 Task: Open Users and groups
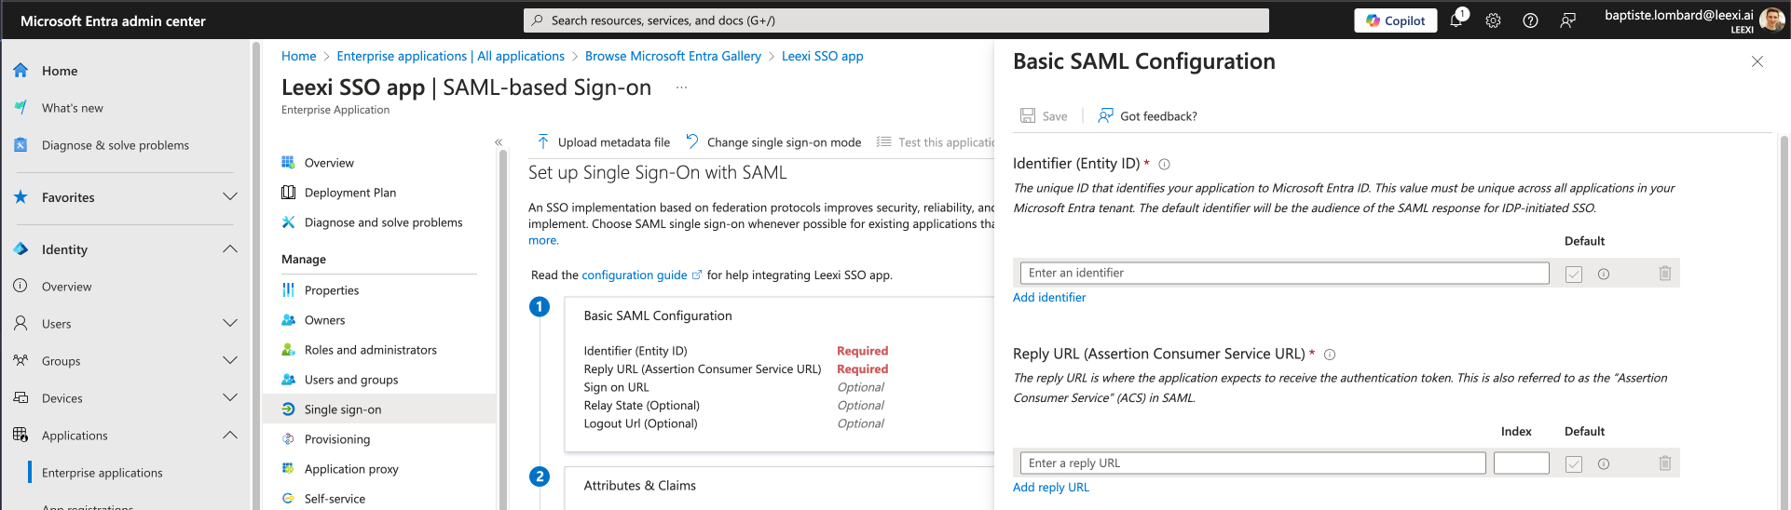[351, 380]
